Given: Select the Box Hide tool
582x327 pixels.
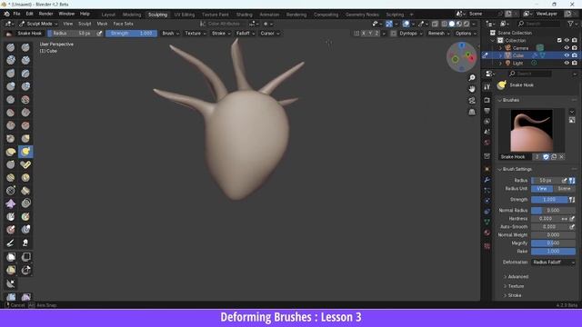Looking at the screenshot, I should coord(25,257).
